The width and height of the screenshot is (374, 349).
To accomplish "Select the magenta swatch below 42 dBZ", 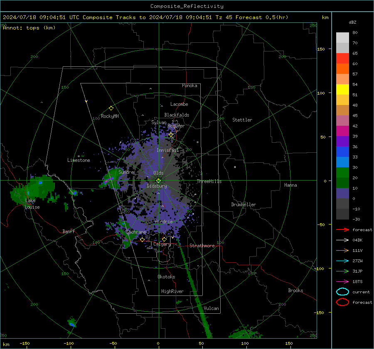I will pyautogui.click(x=342, y=131).
